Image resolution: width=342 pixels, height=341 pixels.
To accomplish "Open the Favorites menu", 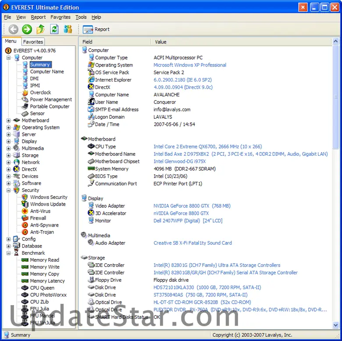I will point(61,17).
